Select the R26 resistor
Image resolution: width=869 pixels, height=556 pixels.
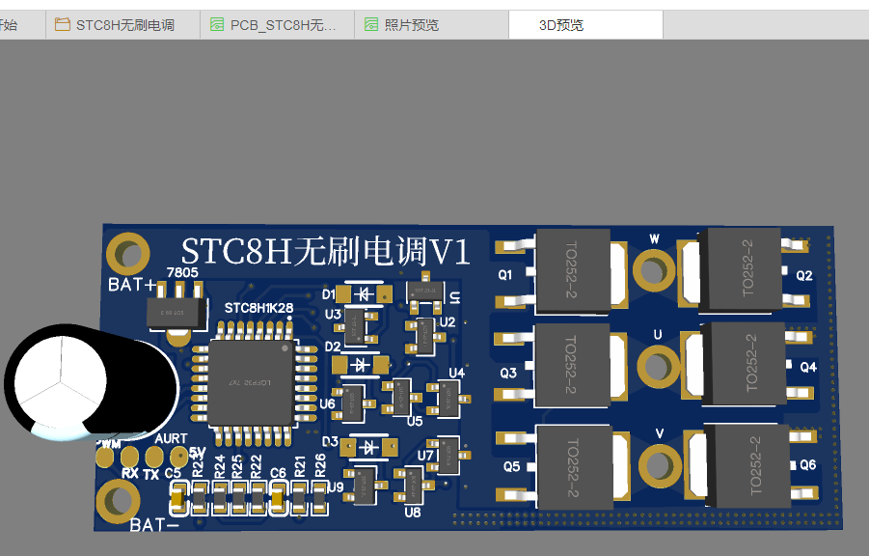(319, 499)
